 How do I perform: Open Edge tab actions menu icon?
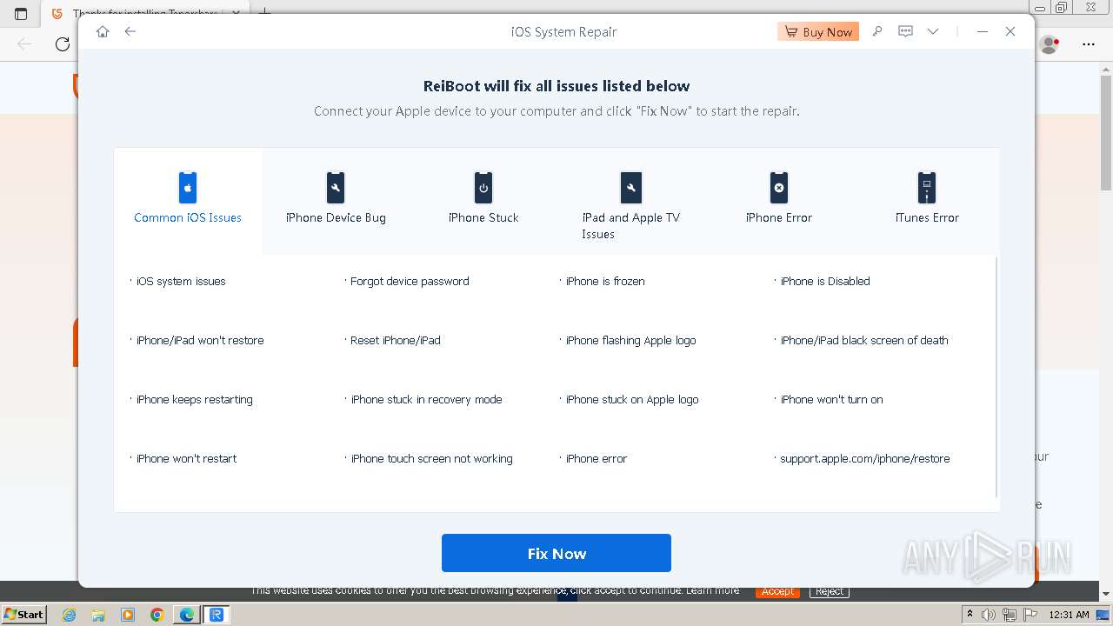click(x=21, y=14)
